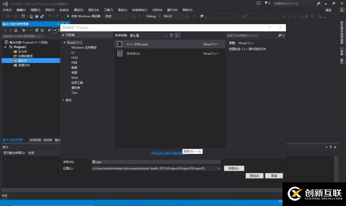The height and width of the screenshot is (206, 346).
Task: Click the Home icon in Solution Explorer
Action: (16, 30)
